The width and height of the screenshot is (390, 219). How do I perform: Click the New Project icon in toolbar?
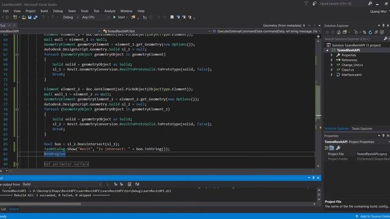click(15, 18)
